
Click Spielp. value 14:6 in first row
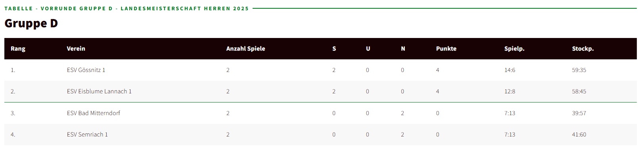510,70
